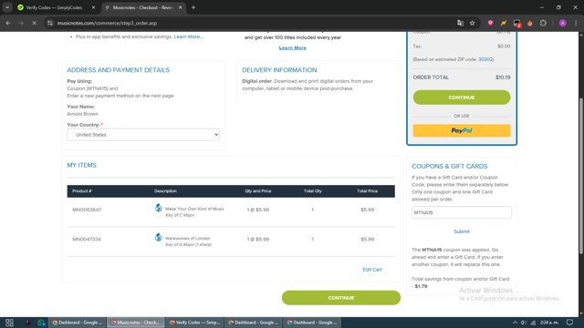This screenshot has width=584, height=328.
Task: Click the address bar URL
Action: [107, 23]
